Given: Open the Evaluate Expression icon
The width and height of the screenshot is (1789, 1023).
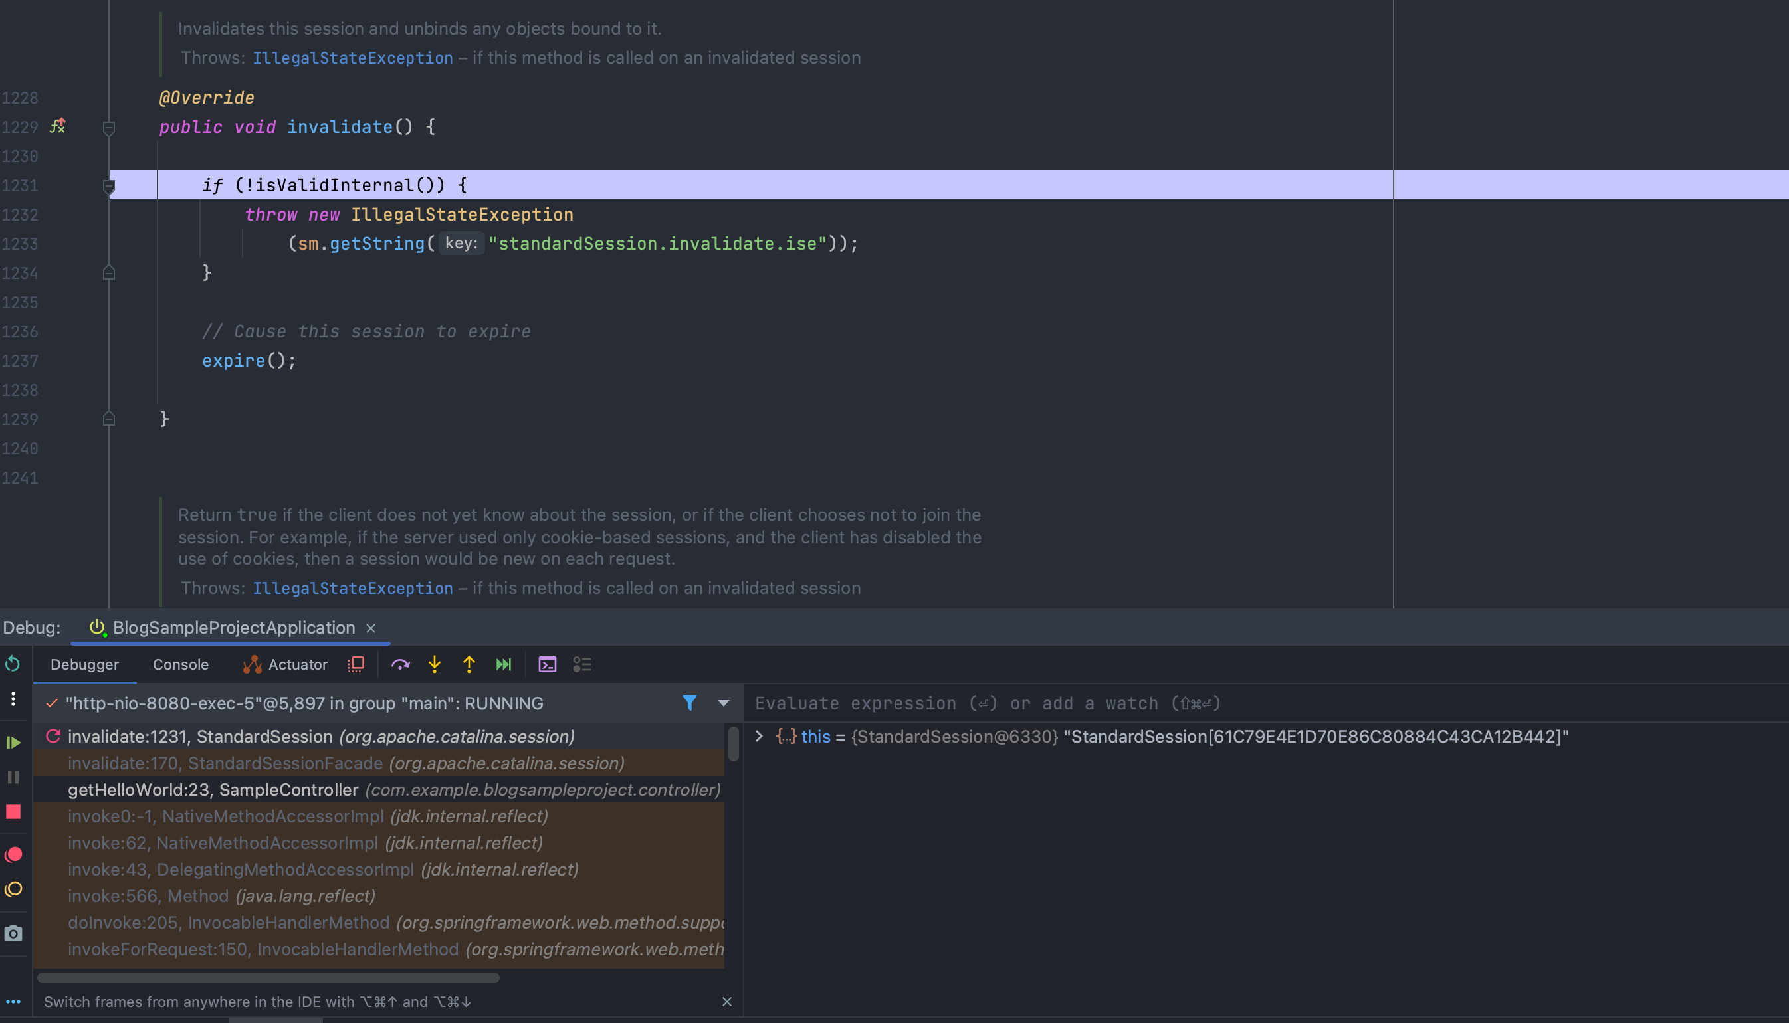Looking at the screenshot, I should [547, 664].
